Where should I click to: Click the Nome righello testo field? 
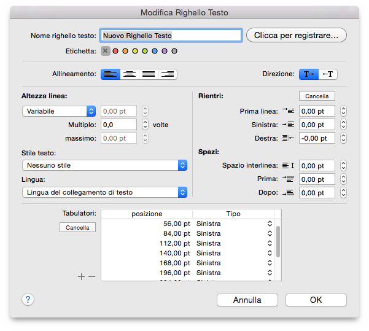click(x=171, y=36)
